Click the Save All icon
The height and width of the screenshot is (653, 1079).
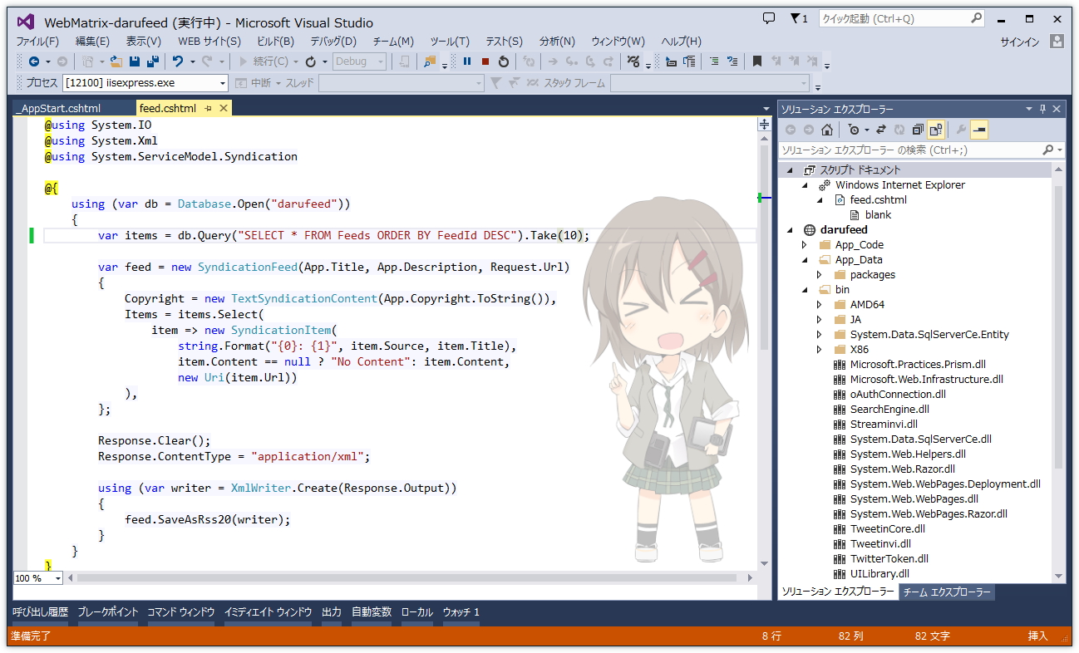coord(152,61)
